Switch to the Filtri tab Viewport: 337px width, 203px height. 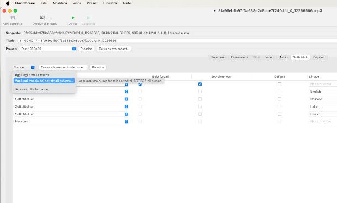[256, 57]
